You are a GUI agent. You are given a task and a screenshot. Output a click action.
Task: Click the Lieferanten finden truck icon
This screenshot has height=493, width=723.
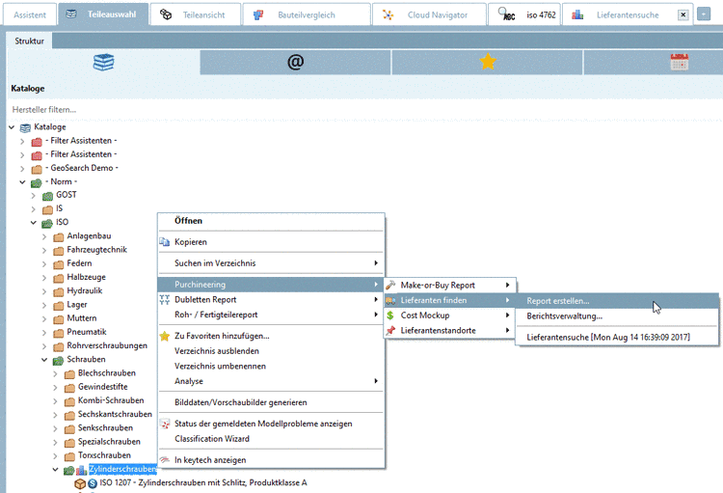(390, 300)
